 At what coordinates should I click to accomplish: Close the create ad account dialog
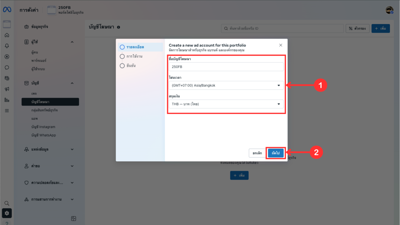[x=280, y=45]
